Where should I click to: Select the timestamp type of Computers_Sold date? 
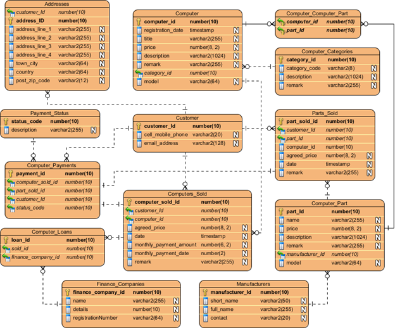click(x=213, y=236)
